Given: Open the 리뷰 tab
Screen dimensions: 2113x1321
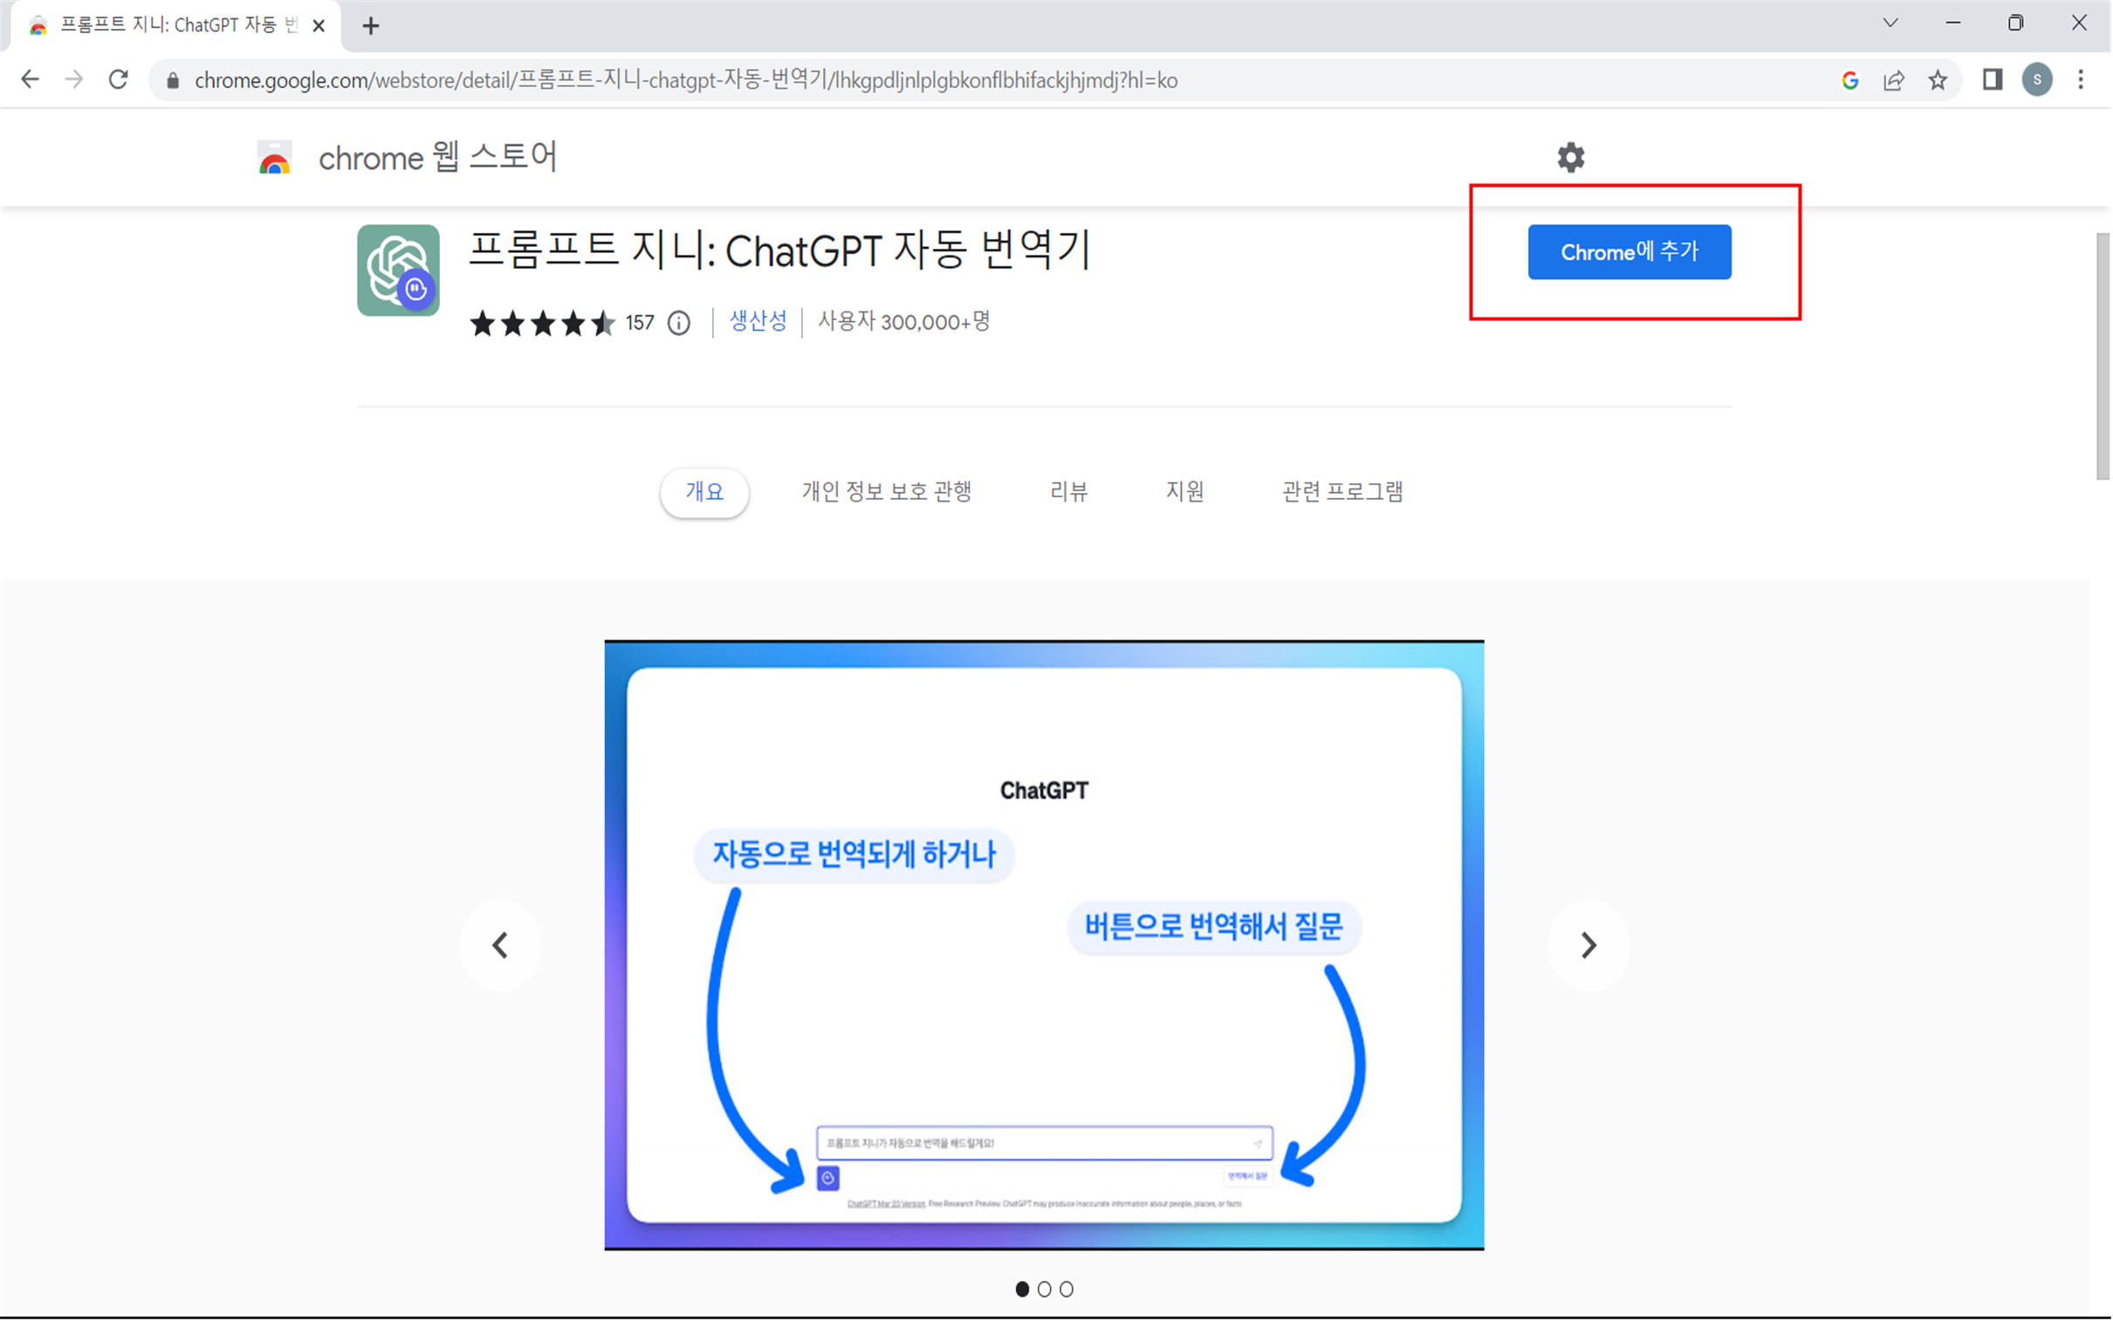Looking at the screenshot, I should coord(1069,492).
